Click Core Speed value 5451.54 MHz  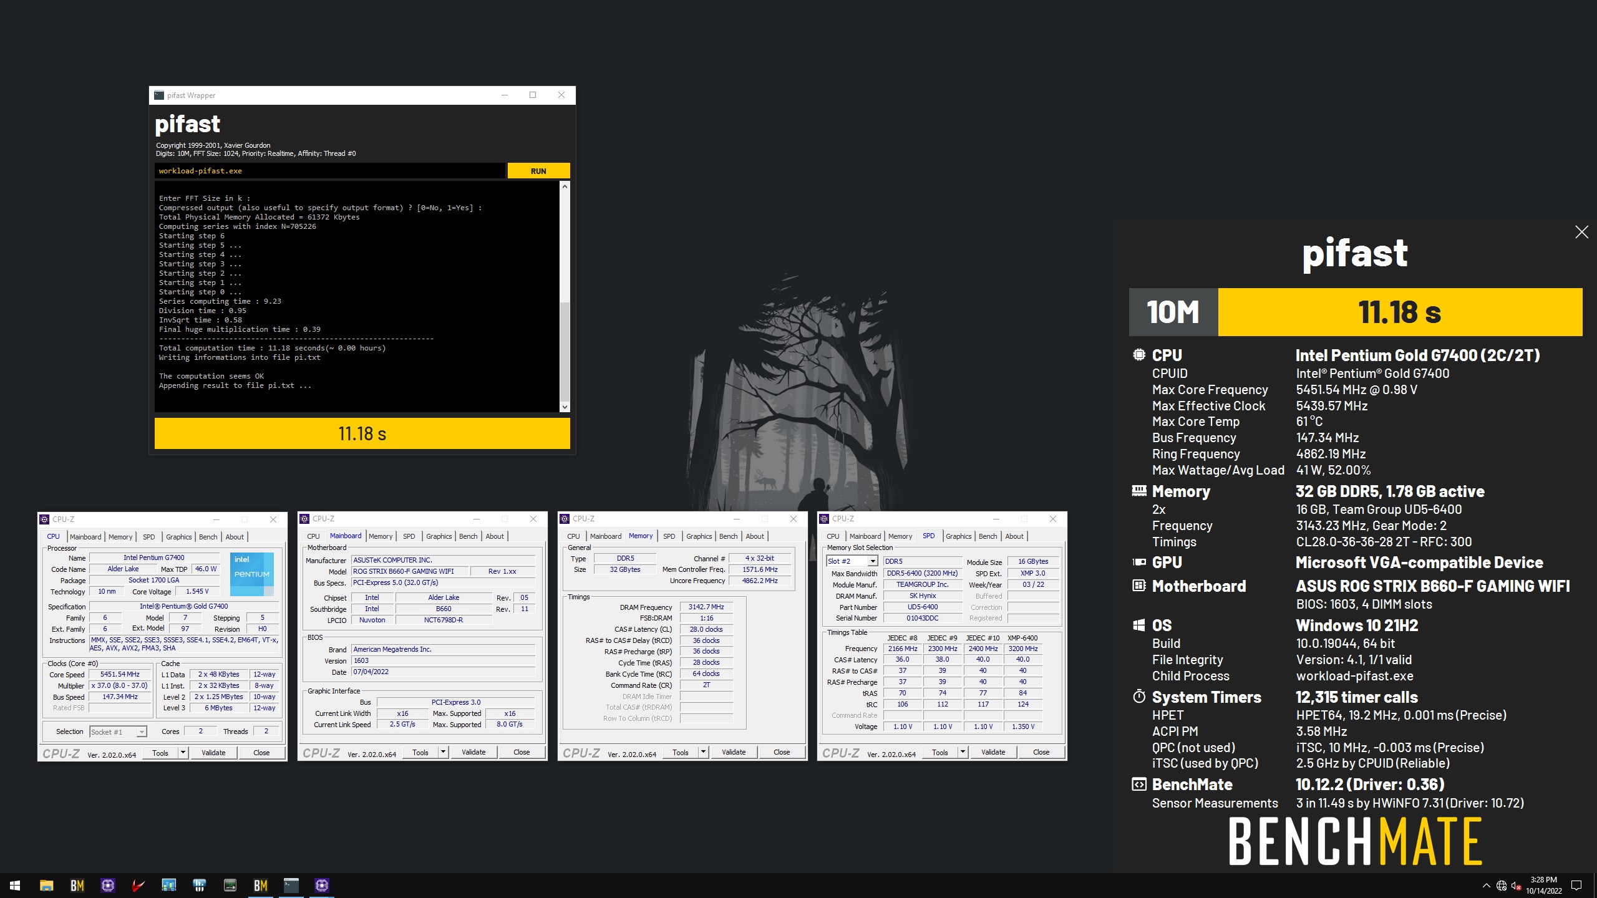click(x=120, y=674)
